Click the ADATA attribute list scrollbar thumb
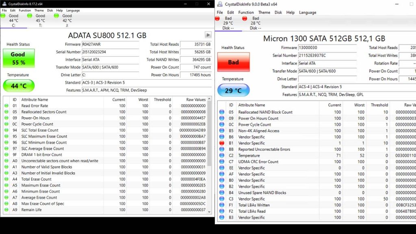Image resolution: width=416 pixels, height=234 pixels. (x=209, y=134)
